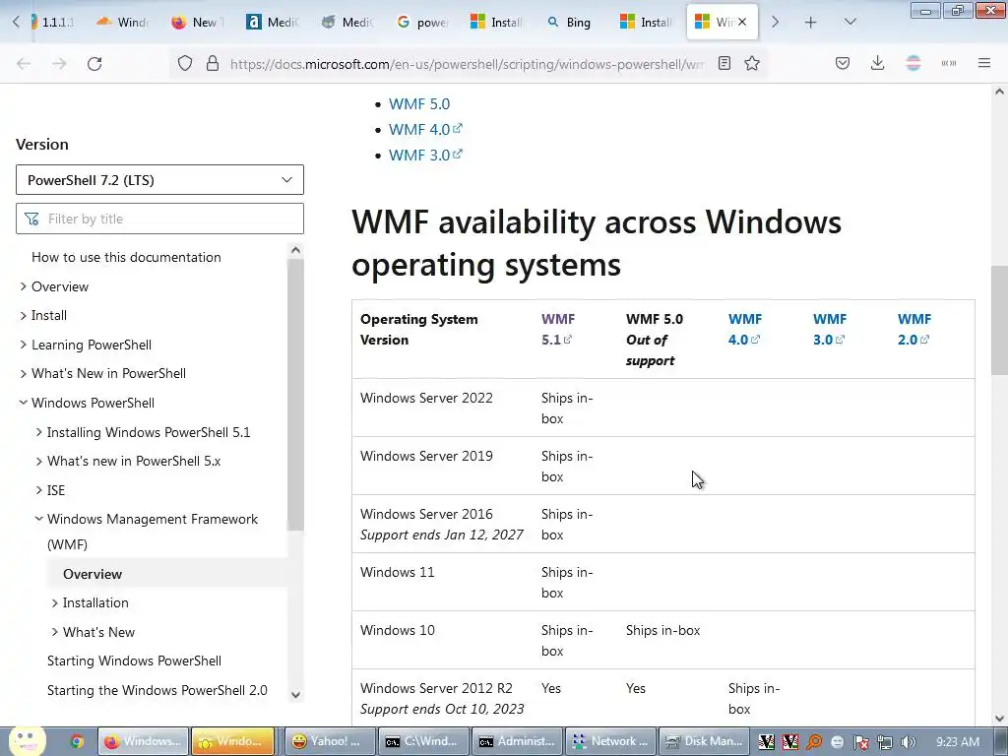This screenshot has height=756, width=1008.
Task: Open a new browser tab
Action: (x=811, y=23)
